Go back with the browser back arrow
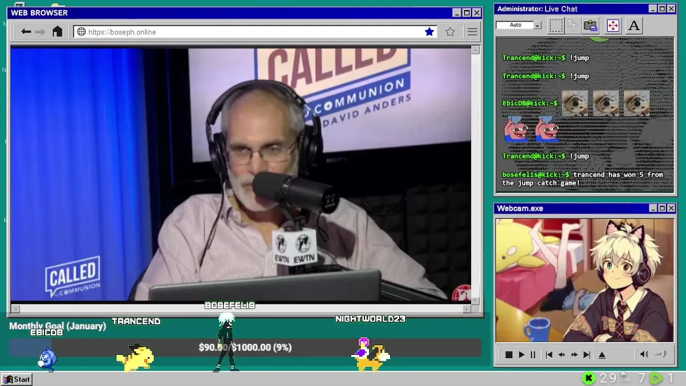This screenshot has height=386, width=686. pos(26,32)
